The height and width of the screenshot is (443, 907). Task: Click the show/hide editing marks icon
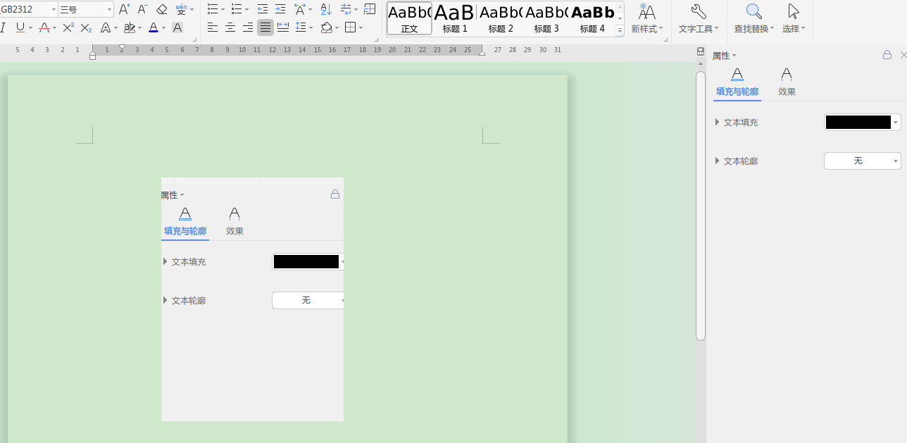[345, 9]
